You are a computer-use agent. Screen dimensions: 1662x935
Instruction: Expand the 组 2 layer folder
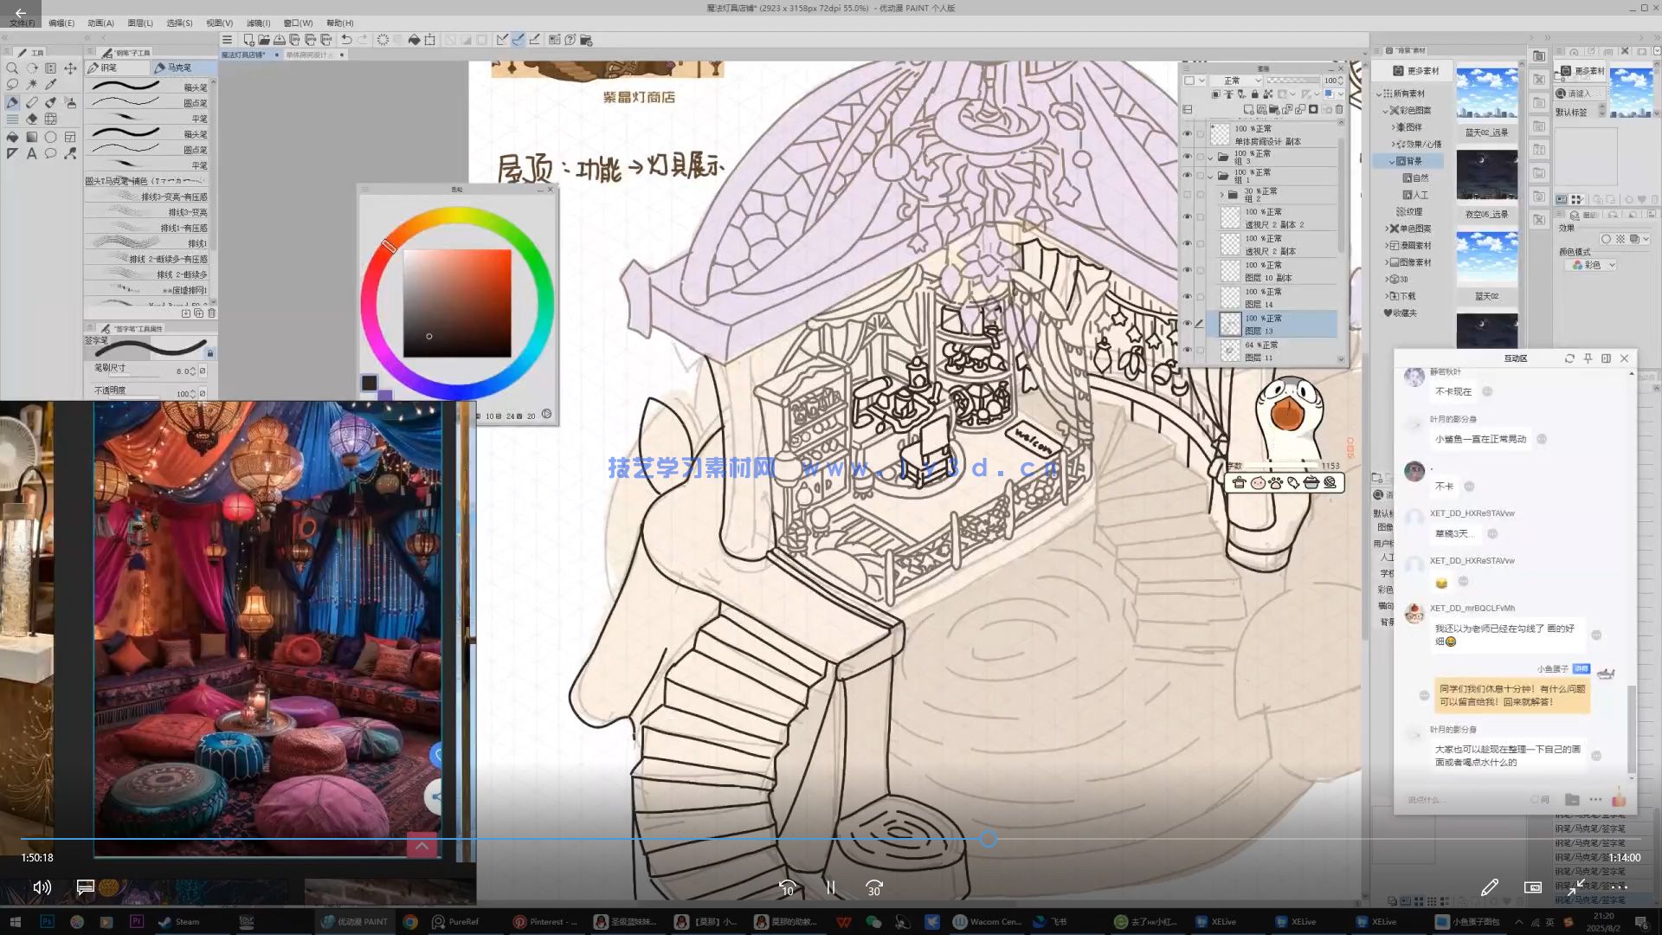pyautogui.click(x=1221, y=195)
